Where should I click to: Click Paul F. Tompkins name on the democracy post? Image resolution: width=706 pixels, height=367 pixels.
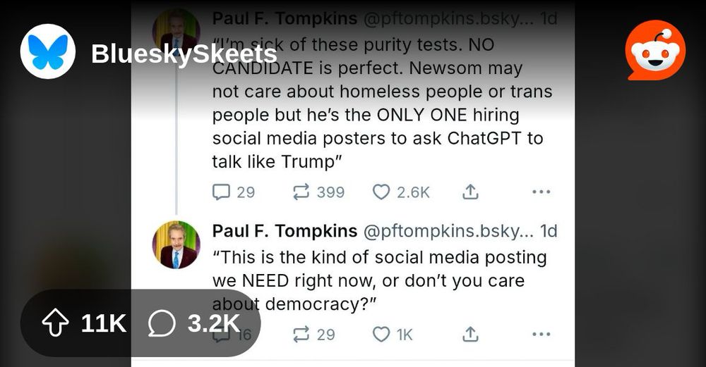(x=285, y=231)
